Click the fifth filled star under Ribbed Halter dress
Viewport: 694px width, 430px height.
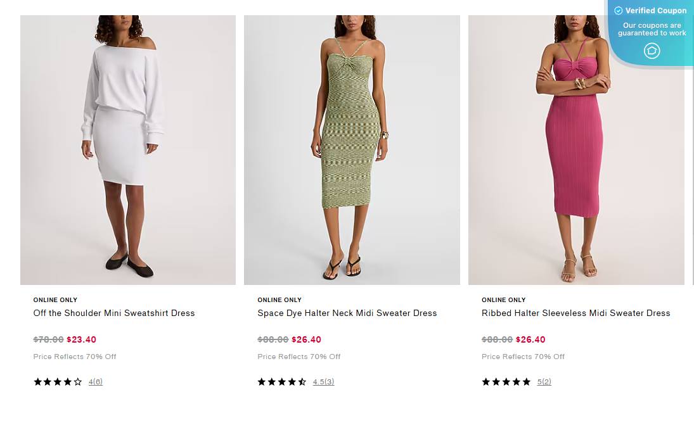tap(526, 382)
